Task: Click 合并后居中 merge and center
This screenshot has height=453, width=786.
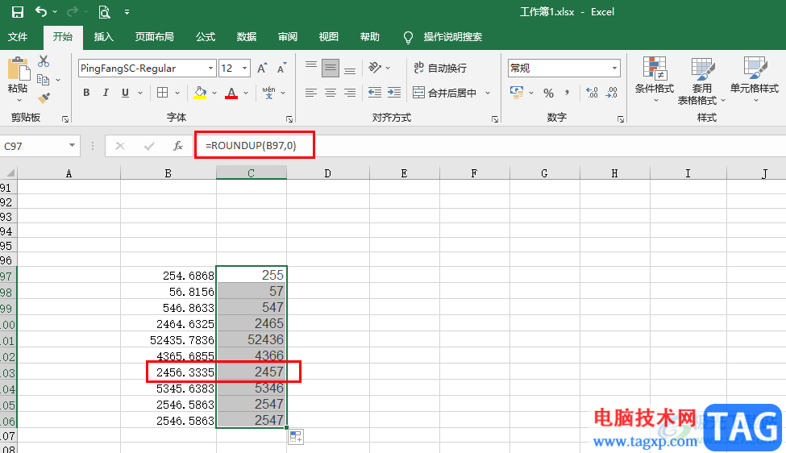Action: pyautogui.click(x=444, y=93)
